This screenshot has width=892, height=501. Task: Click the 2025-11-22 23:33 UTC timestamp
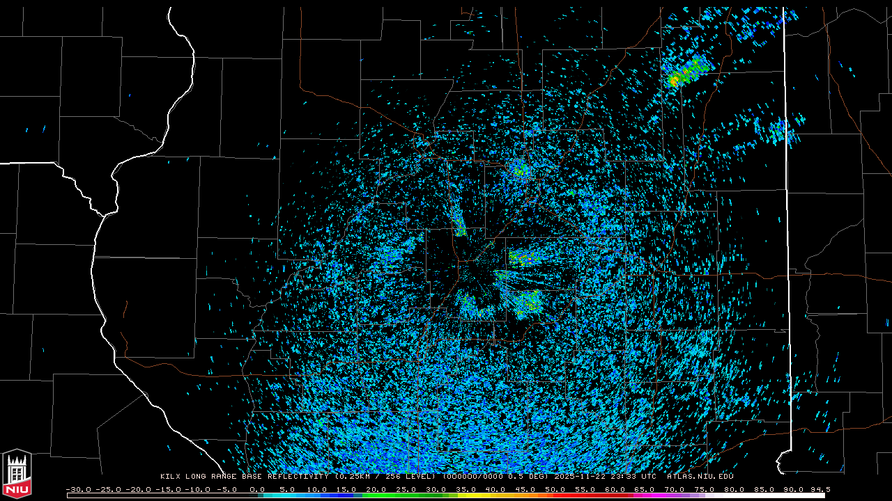pyautogui.click(x=605, y=477)
